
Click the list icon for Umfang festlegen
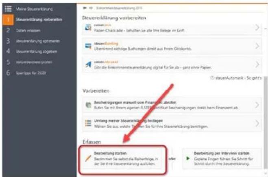pyautogui.click(x=88, y=123)
